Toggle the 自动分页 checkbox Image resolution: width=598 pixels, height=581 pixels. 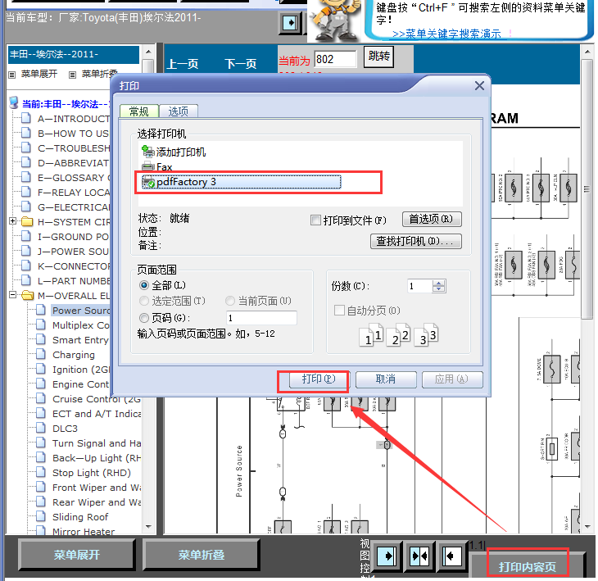(x=339, y=310)
